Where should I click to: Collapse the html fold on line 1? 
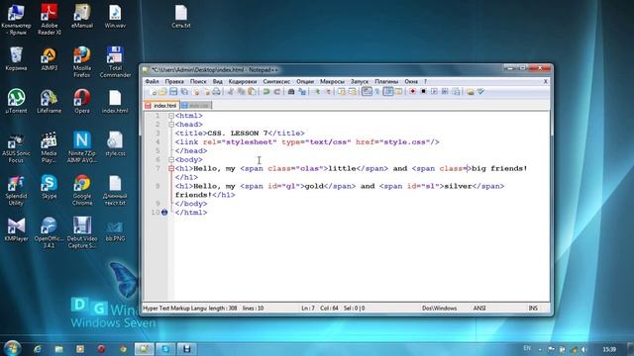point(171,116)
